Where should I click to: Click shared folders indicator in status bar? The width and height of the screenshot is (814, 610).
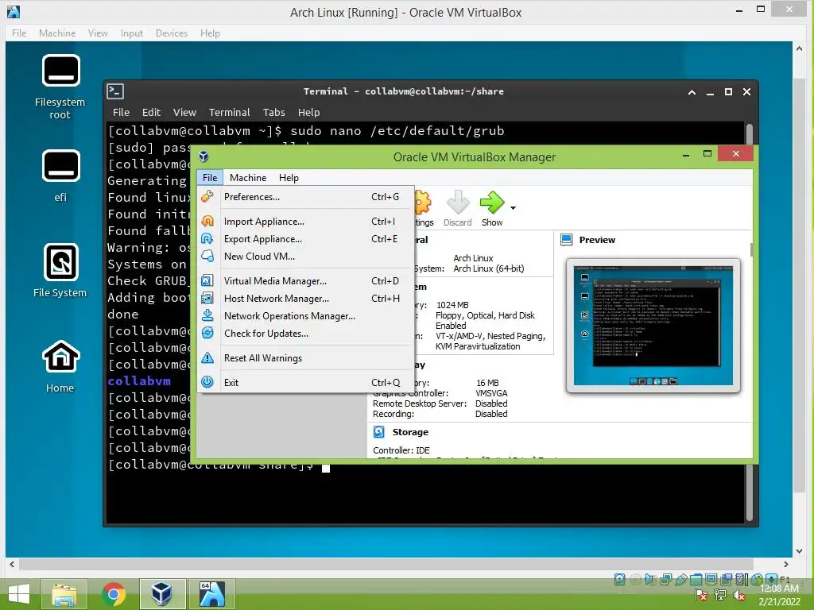pyautogui.click(x=696, y=579)
